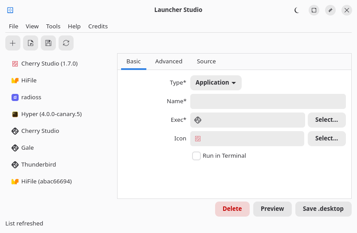Select the HiFile list entry
The height and width of the screenshot is (233, 357).
point(59,81)
